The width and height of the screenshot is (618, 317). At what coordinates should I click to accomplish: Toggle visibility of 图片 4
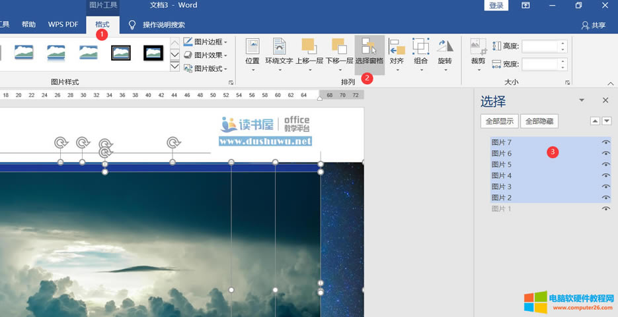(x=605, y=175)
